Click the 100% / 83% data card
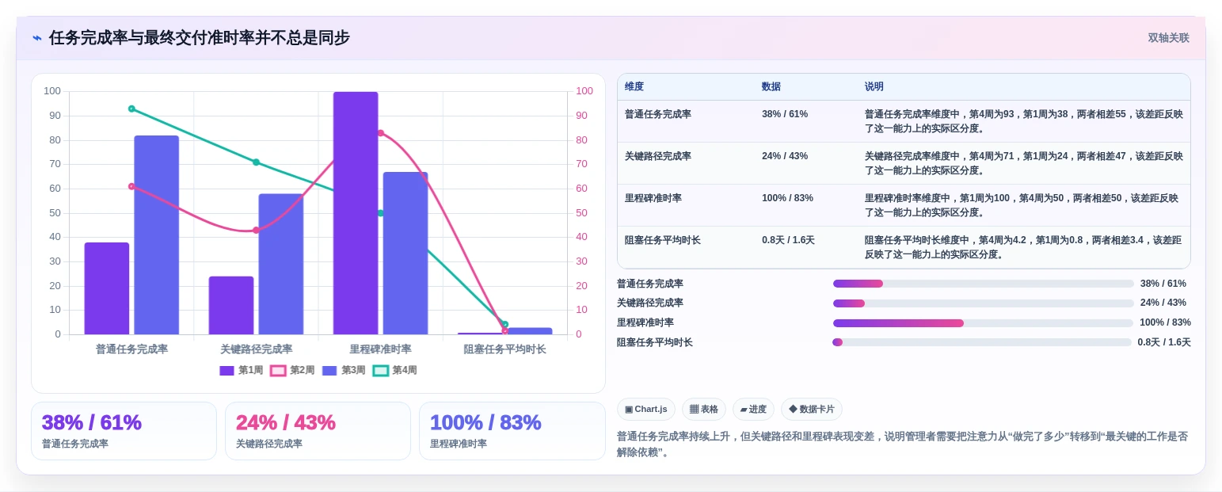 (x=512, y=431)
